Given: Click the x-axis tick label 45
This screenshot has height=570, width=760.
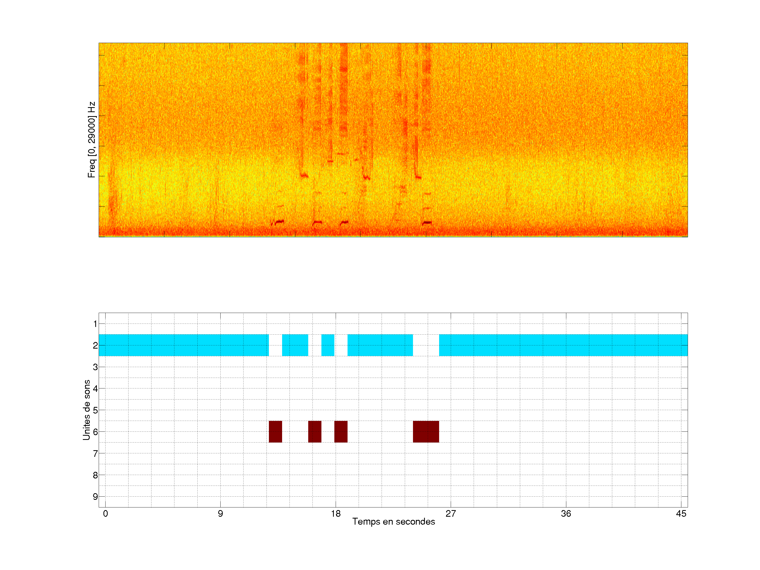Looking at the screenshot, I should point(681,514).
